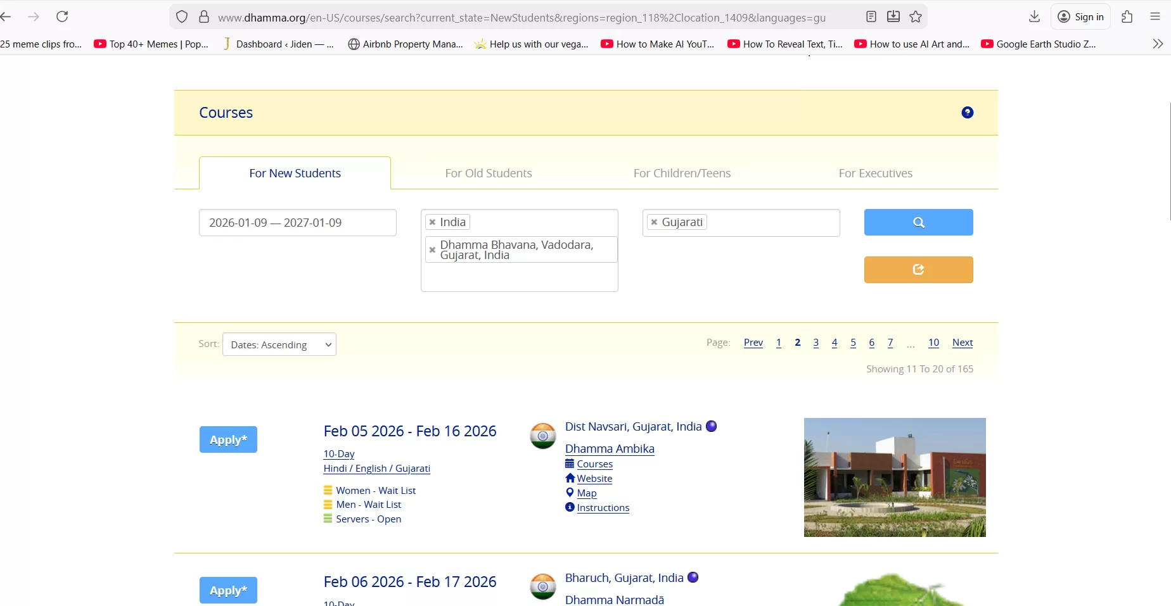The image size is (1171, 606).
Task: Remove Dhamma Bhavana Vadodara location tag
Action: (x=432, y=250)
